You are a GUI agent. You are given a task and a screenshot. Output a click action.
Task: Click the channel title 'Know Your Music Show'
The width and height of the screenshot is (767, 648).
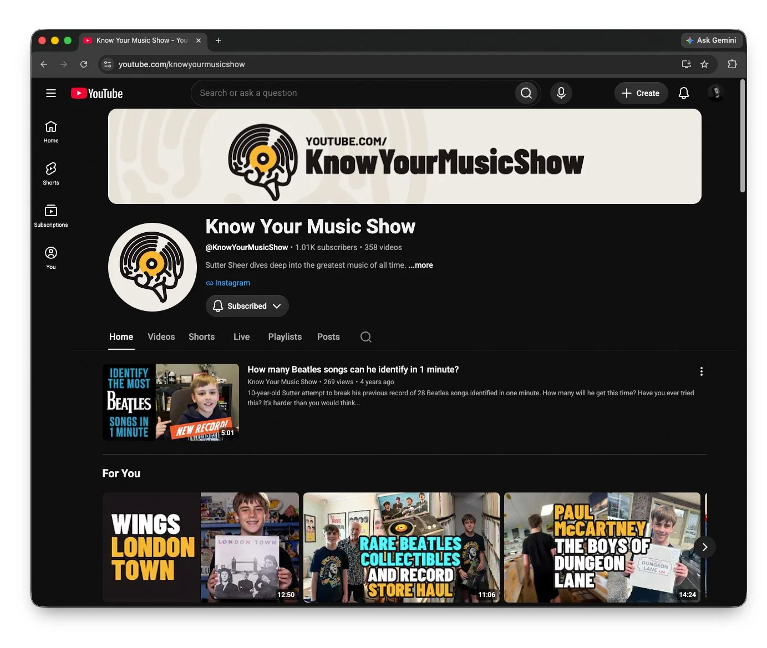pyautogui.click(x=311, y=227)
